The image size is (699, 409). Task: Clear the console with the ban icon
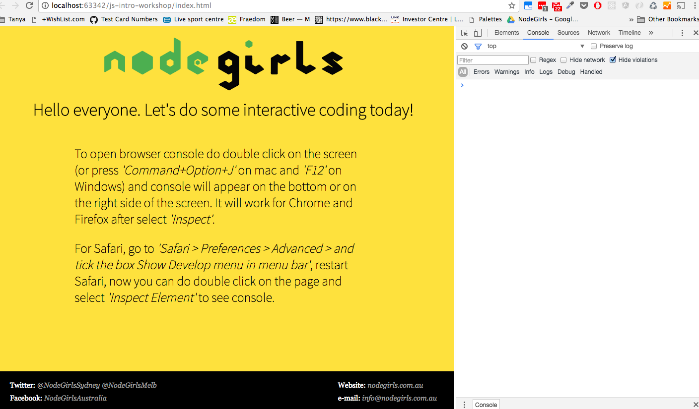click(464, 46)
